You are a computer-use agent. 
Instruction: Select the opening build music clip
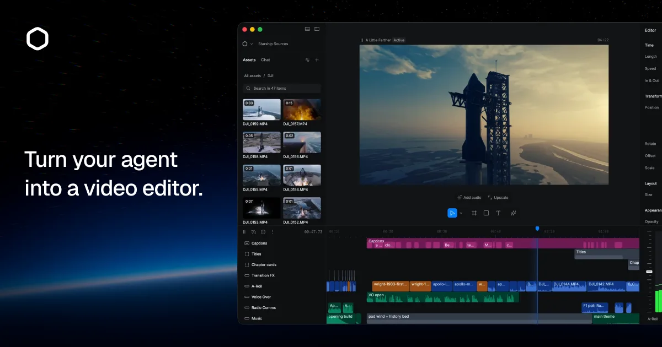click(x=344, y=319)
